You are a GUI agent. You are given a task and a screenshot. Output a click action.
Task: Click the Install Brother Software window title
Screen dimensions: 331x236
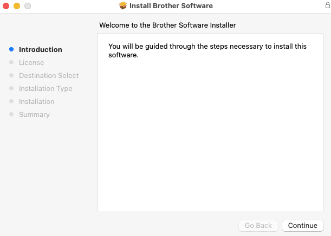tap(171, 6)
